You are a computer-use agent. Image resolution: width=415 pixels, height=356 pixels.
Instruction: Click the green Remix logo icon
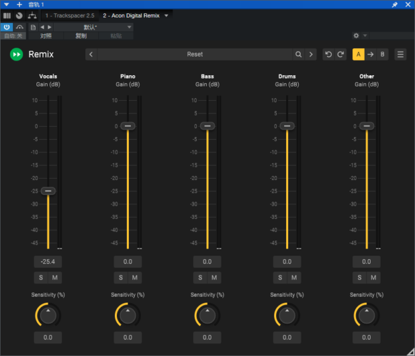[17, 55]
